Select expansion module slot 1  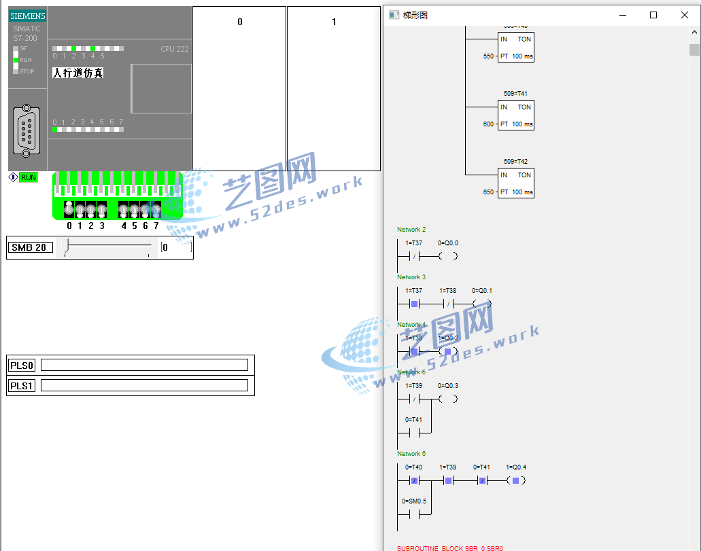pyautogui.click(x=334, y=88)
